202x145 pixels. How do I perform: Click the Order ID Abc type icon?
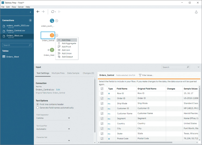tap(109, 99)
